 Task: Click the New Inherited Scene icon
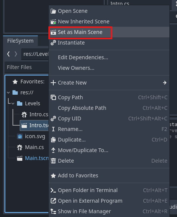[53, 22]
